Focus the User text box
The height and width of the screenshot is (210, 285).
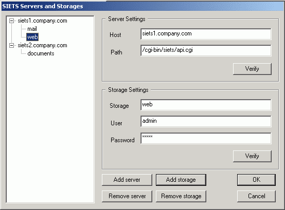(x=206, y=121)
